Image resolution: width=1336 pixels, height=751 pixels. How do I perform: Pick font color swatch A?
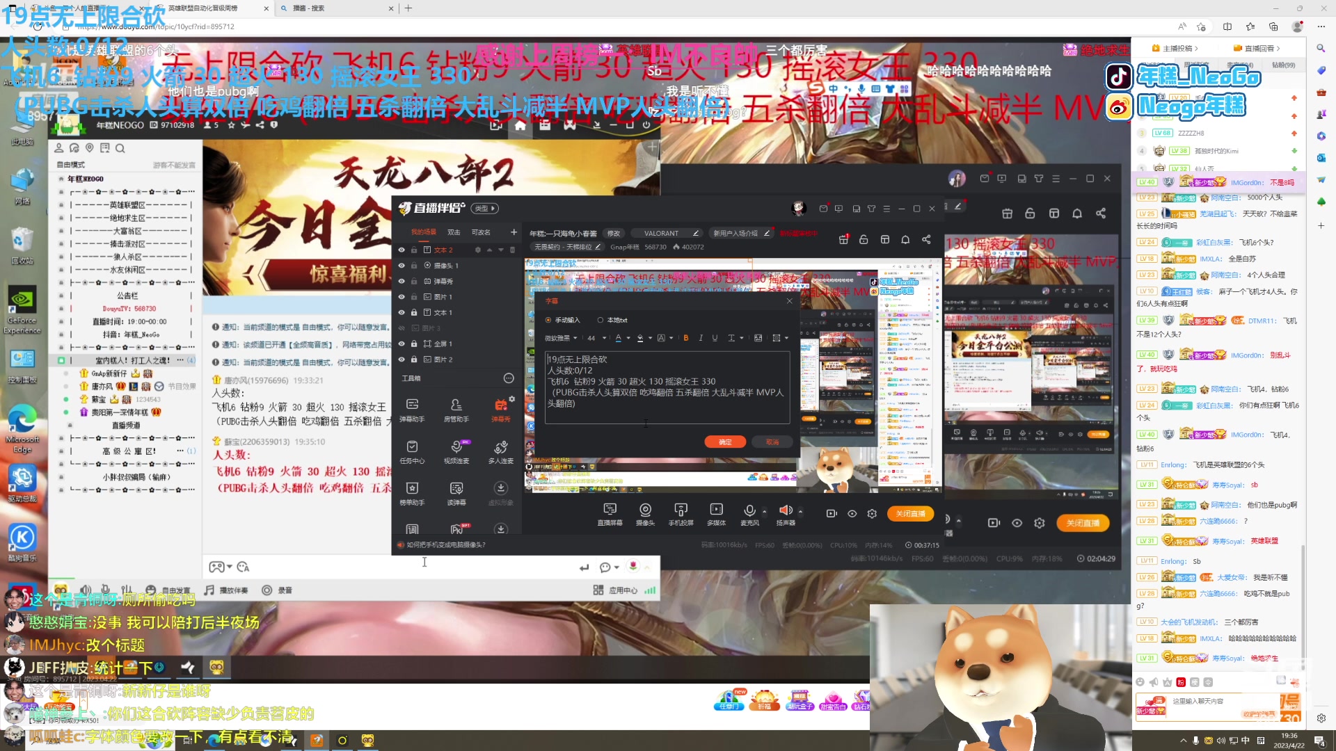pos(618,338)
